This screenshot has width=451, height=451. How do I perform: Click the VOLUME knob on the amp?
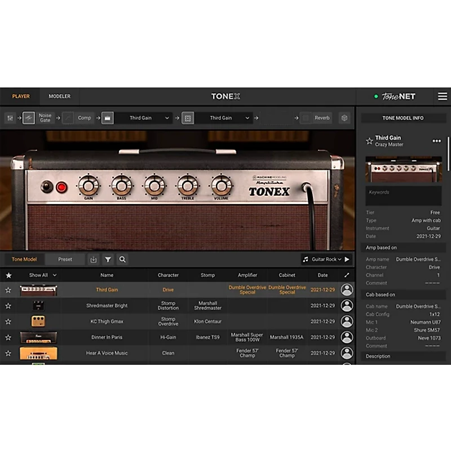[x=221, y=186]
